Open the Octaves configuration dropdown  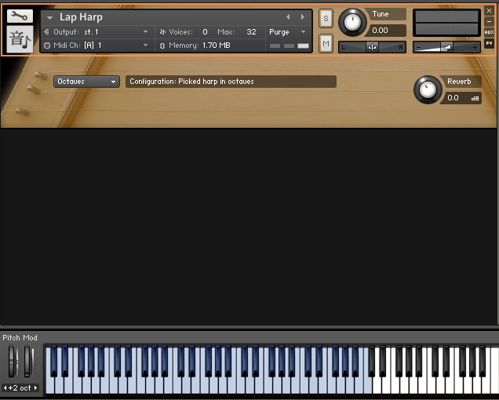[86, 82]
